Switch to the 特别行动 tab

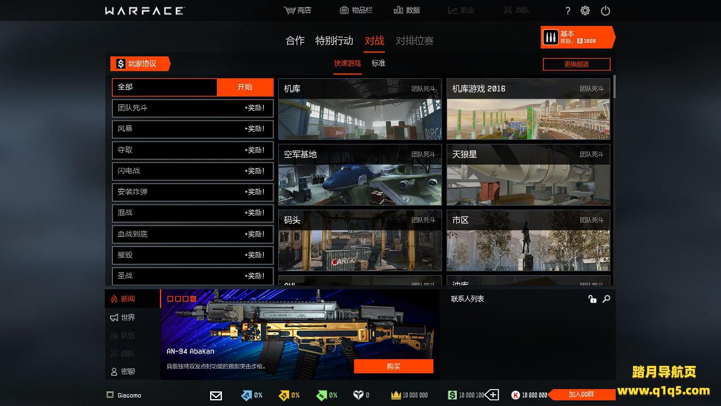[x=334, y=41]
